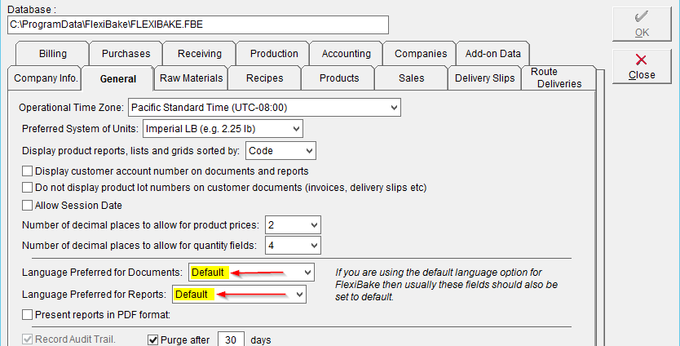Click the Database path field
The width and height of the screenshot is (680, 346).
(x=198, y=24)
